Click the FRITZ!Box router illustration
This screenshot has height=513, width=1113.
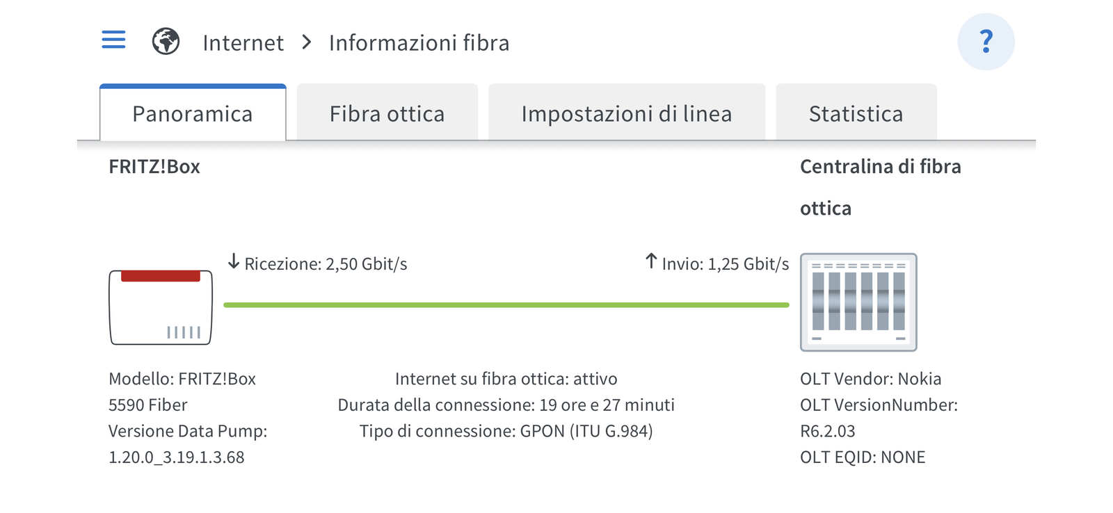161,307
